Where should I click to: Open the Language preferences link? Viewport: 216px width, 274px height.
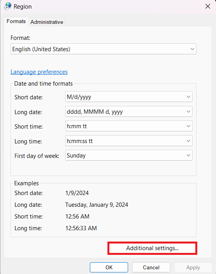point(39,72)
